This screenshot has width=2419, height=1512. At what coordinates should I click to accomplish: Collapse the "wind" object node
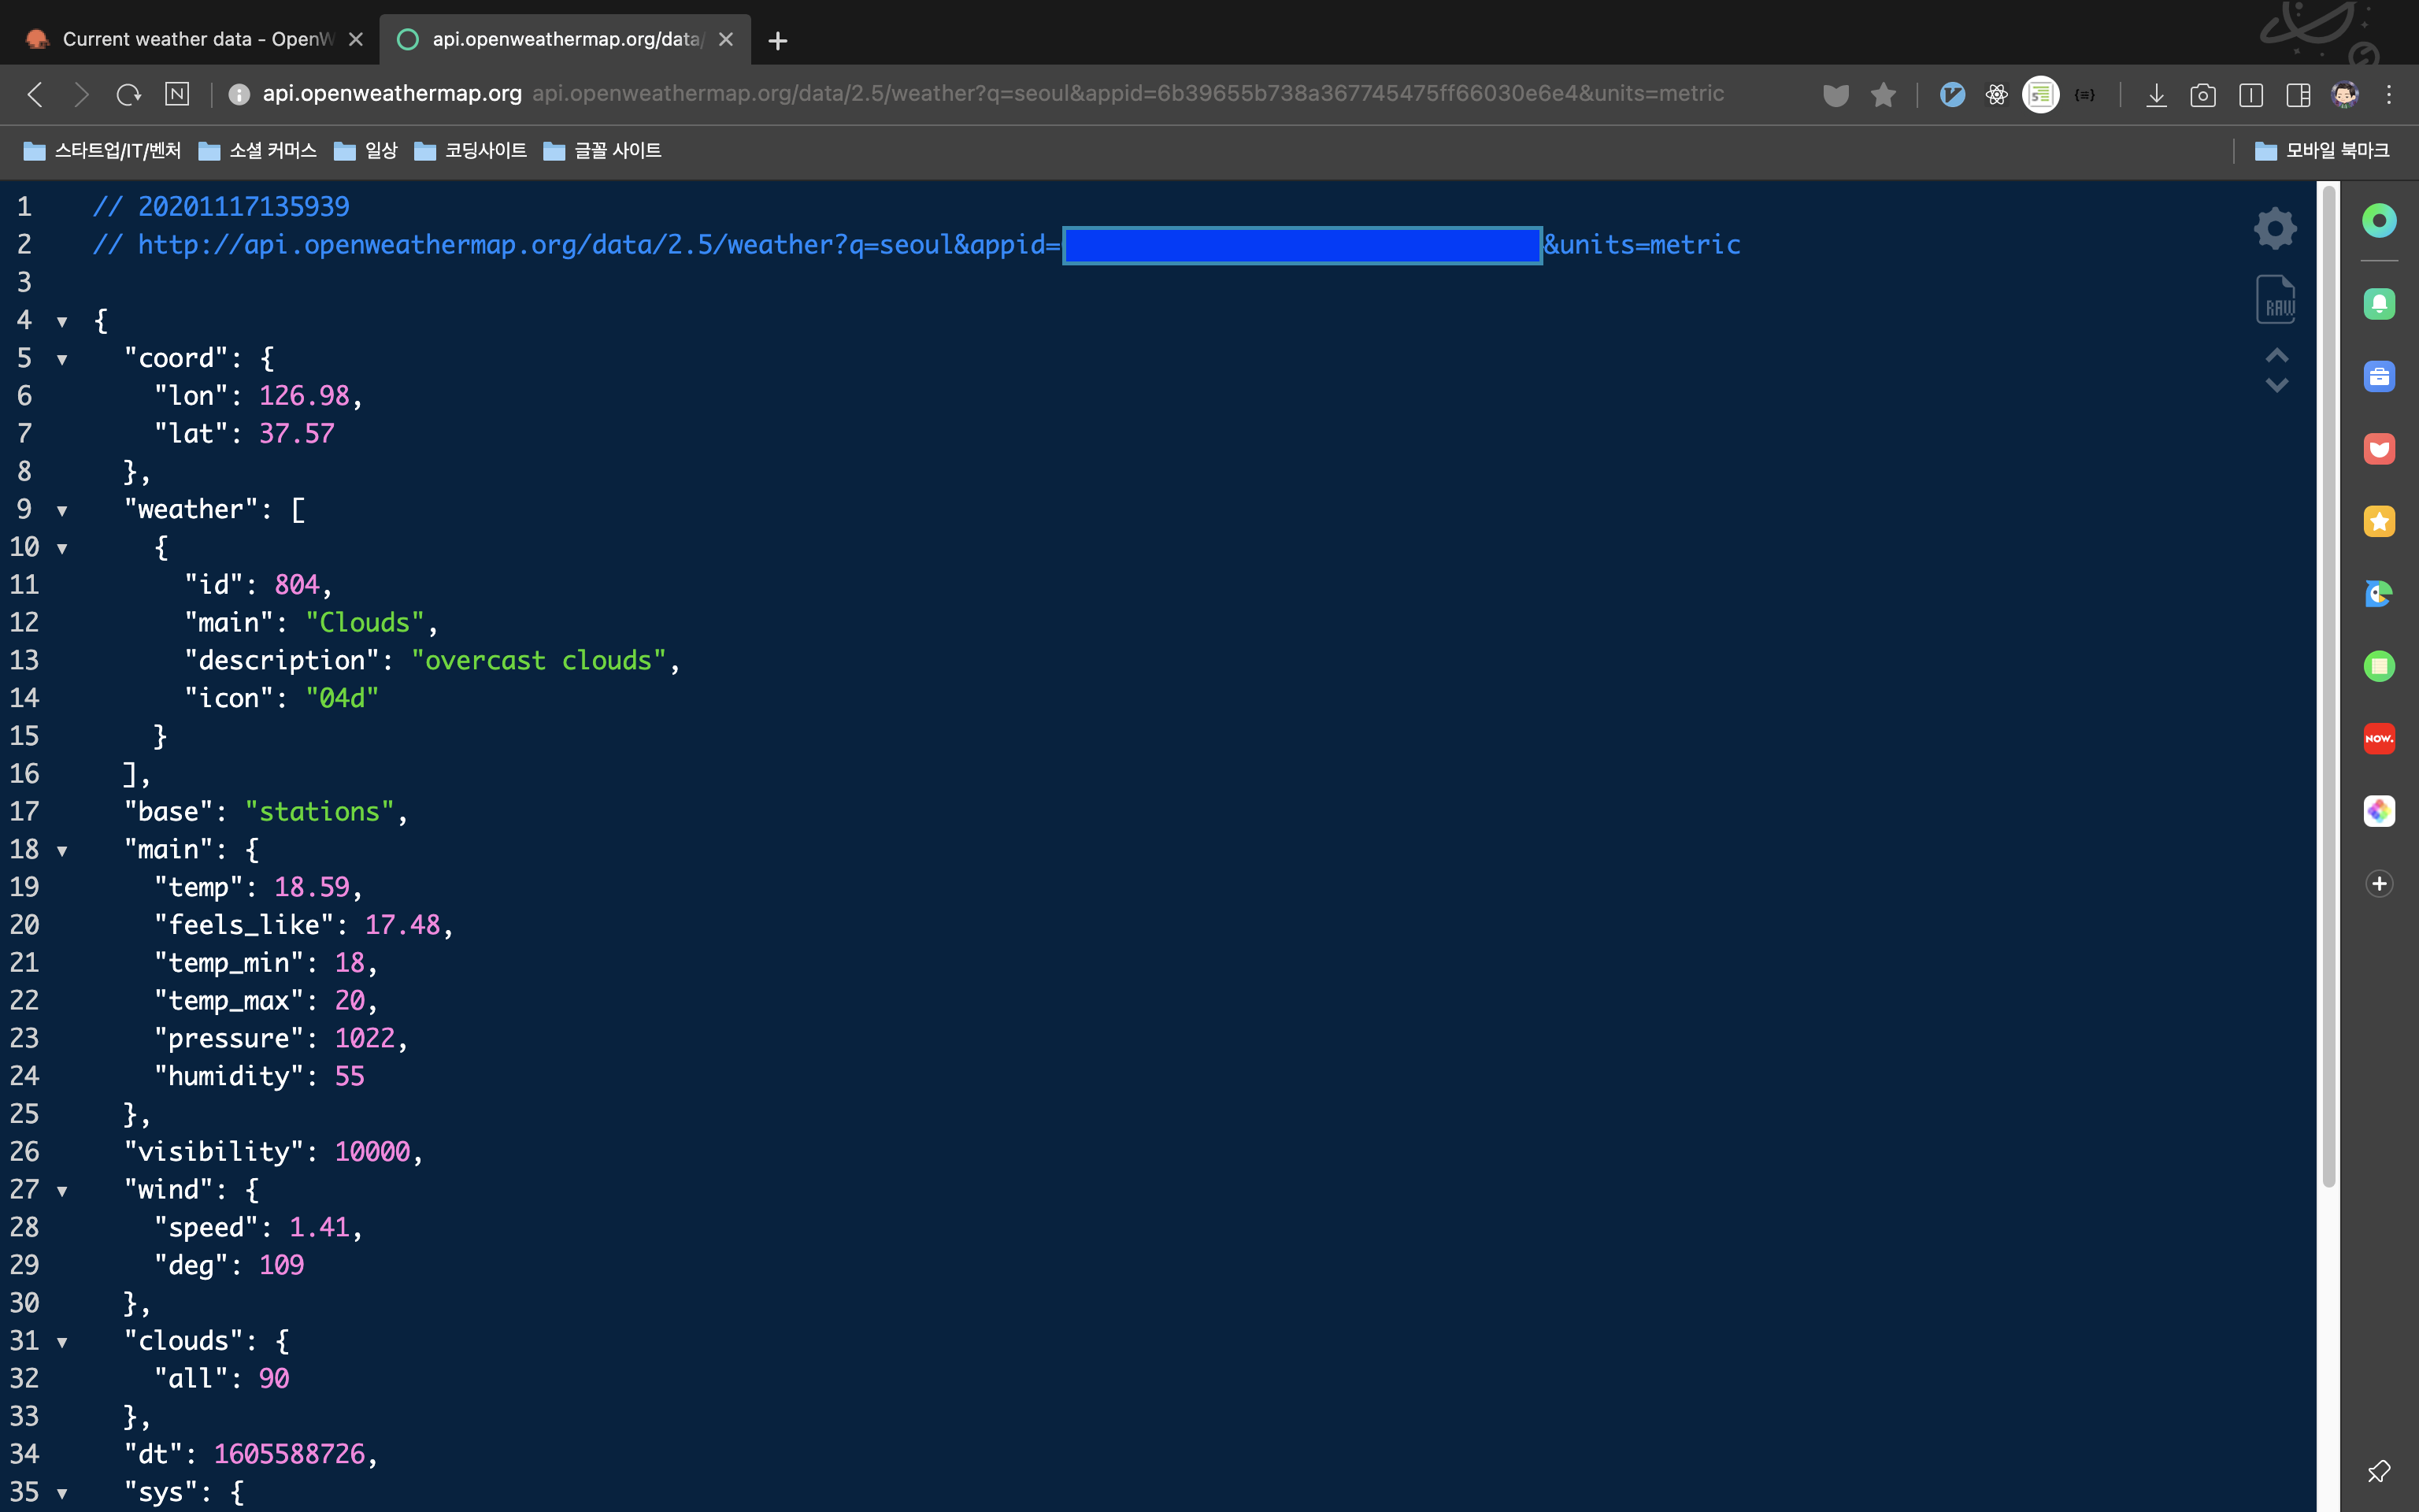coord(62,1190)
